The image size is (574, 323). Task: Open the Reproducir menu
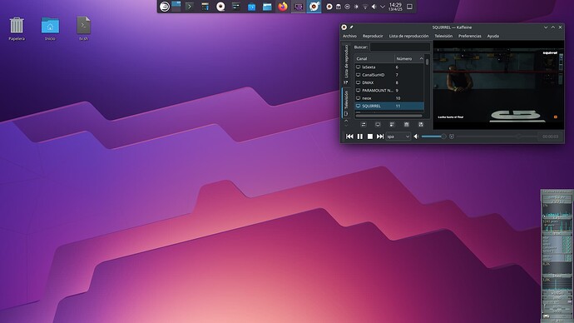click(x=373, y=36)
